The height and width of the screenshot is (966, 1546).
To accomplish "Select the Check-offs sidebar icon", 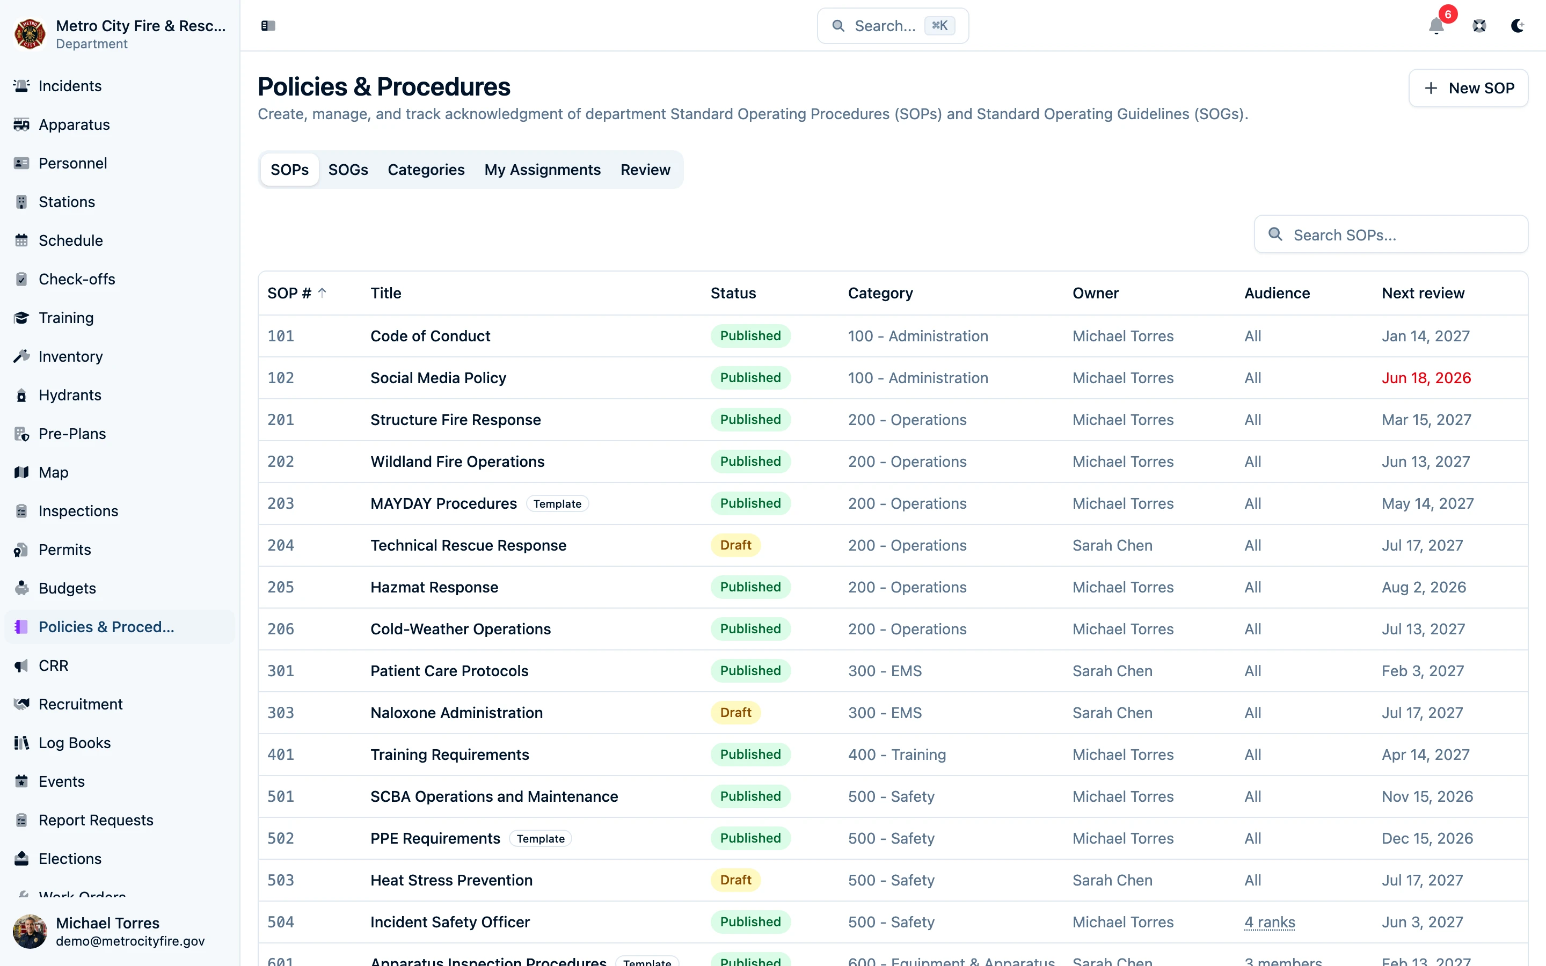I will point(21,279).
